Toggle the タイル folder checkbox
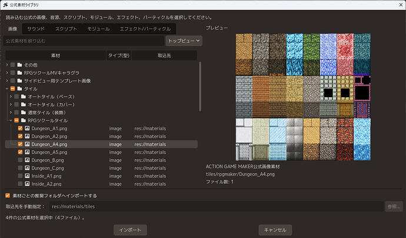Image resolution: width=406 pixels, height=238 pixels. click(12, 89)
